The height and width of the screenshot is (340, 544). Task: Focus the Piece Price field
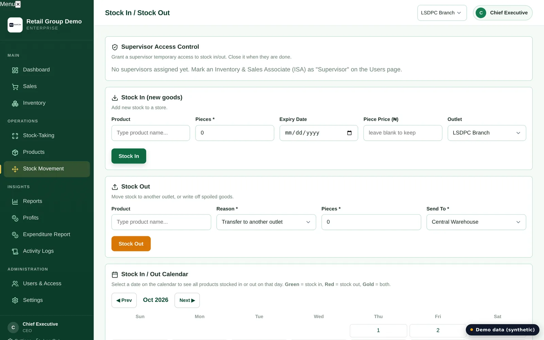[403, 133]
